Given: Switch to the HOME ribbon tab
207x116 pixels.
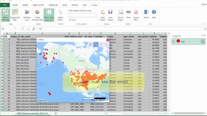Looking at the screenshot, I should coord(15,5).
